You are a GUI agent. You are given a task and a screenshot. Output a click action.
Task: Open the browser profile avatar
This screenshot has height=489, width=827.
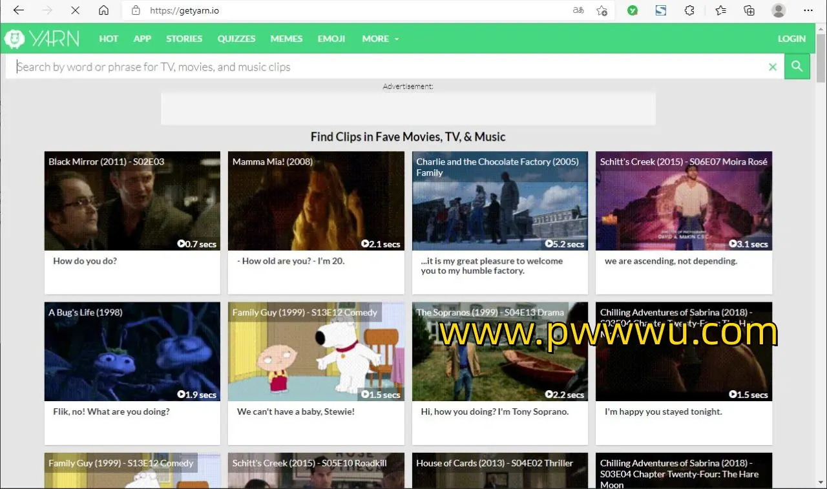coord(779,10)
